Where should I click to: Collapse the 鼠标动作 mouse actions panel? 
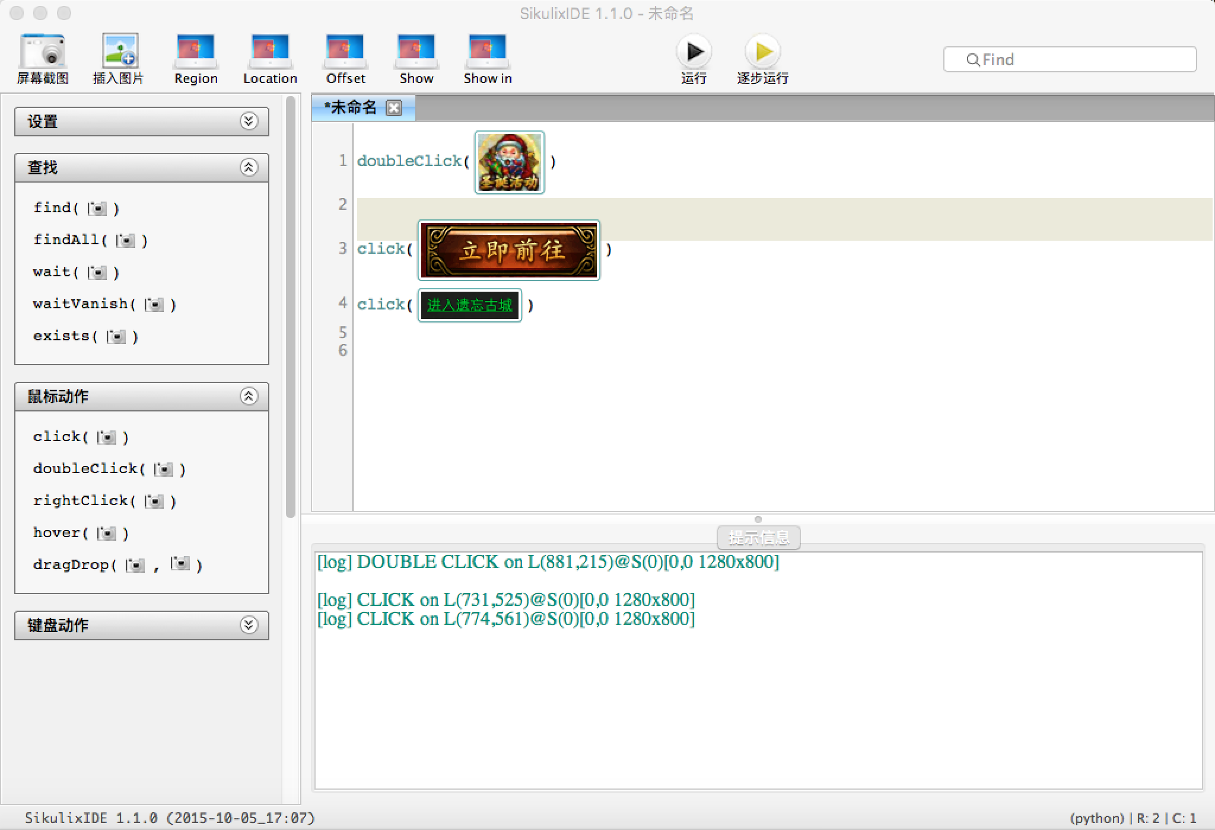tap(249, 396)
